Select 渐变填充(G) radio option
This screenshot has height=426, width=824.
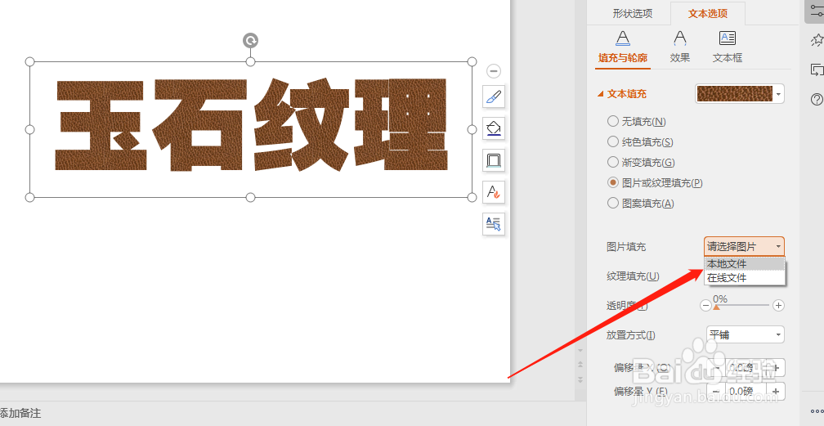point(613,163)
